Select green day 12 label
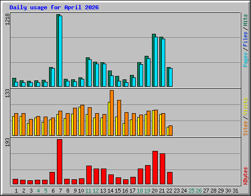The image size is (251, 196). [96, 191]
